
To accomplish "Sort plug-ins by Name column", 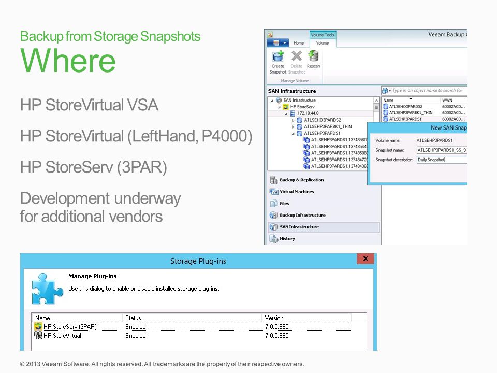I will coord(77,318).
